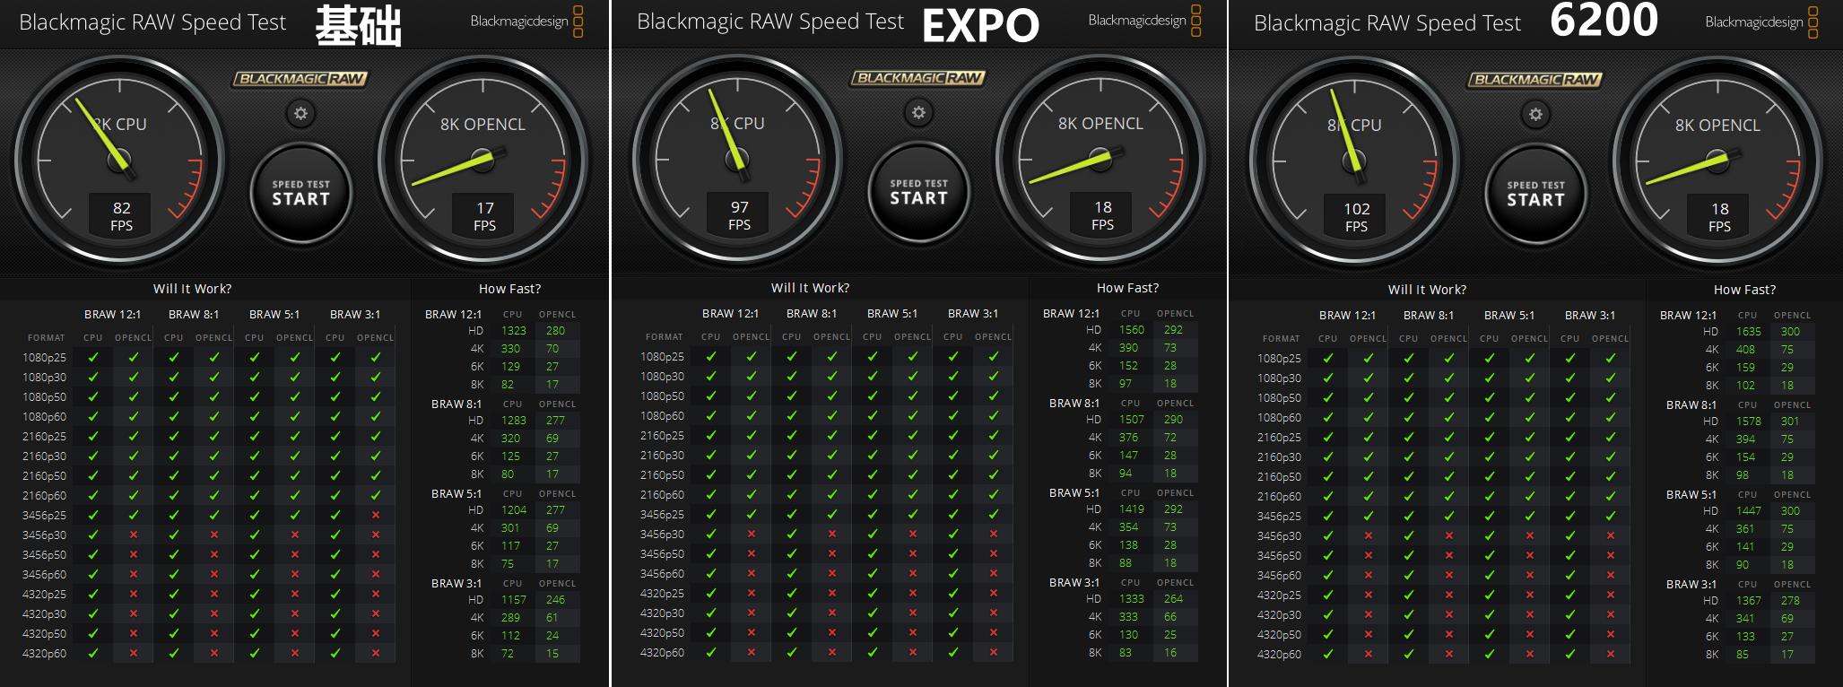Image resolution: width=1843 pixels, height=687 pixels.
Task: Open settings gear in the 6200 window
Action: 1535,115
